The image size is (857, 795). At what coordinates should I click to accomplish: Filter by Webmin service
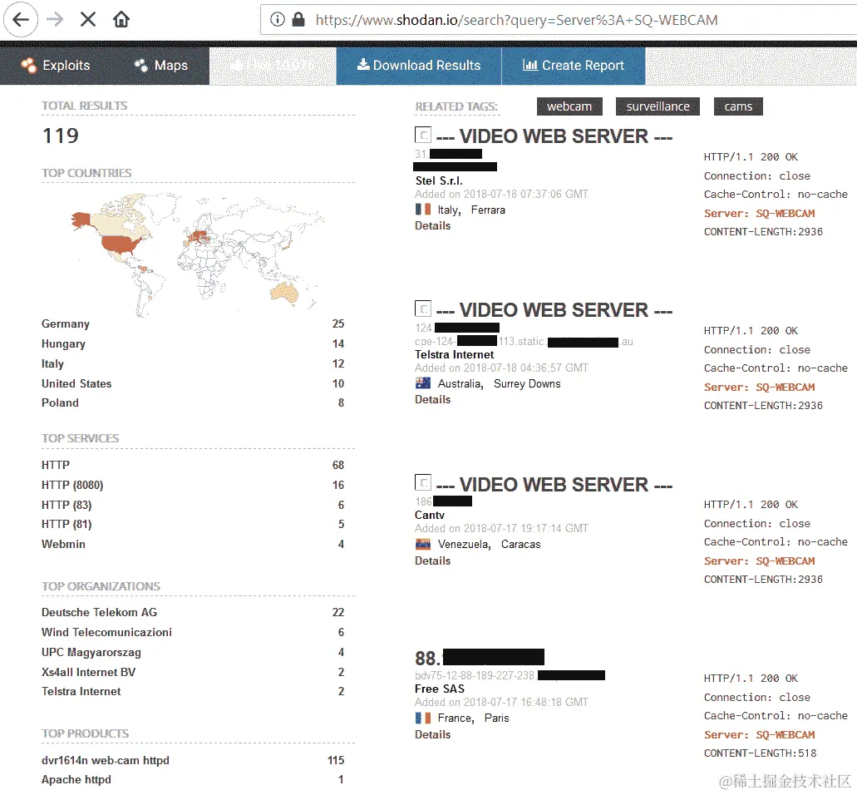point(63,544)
